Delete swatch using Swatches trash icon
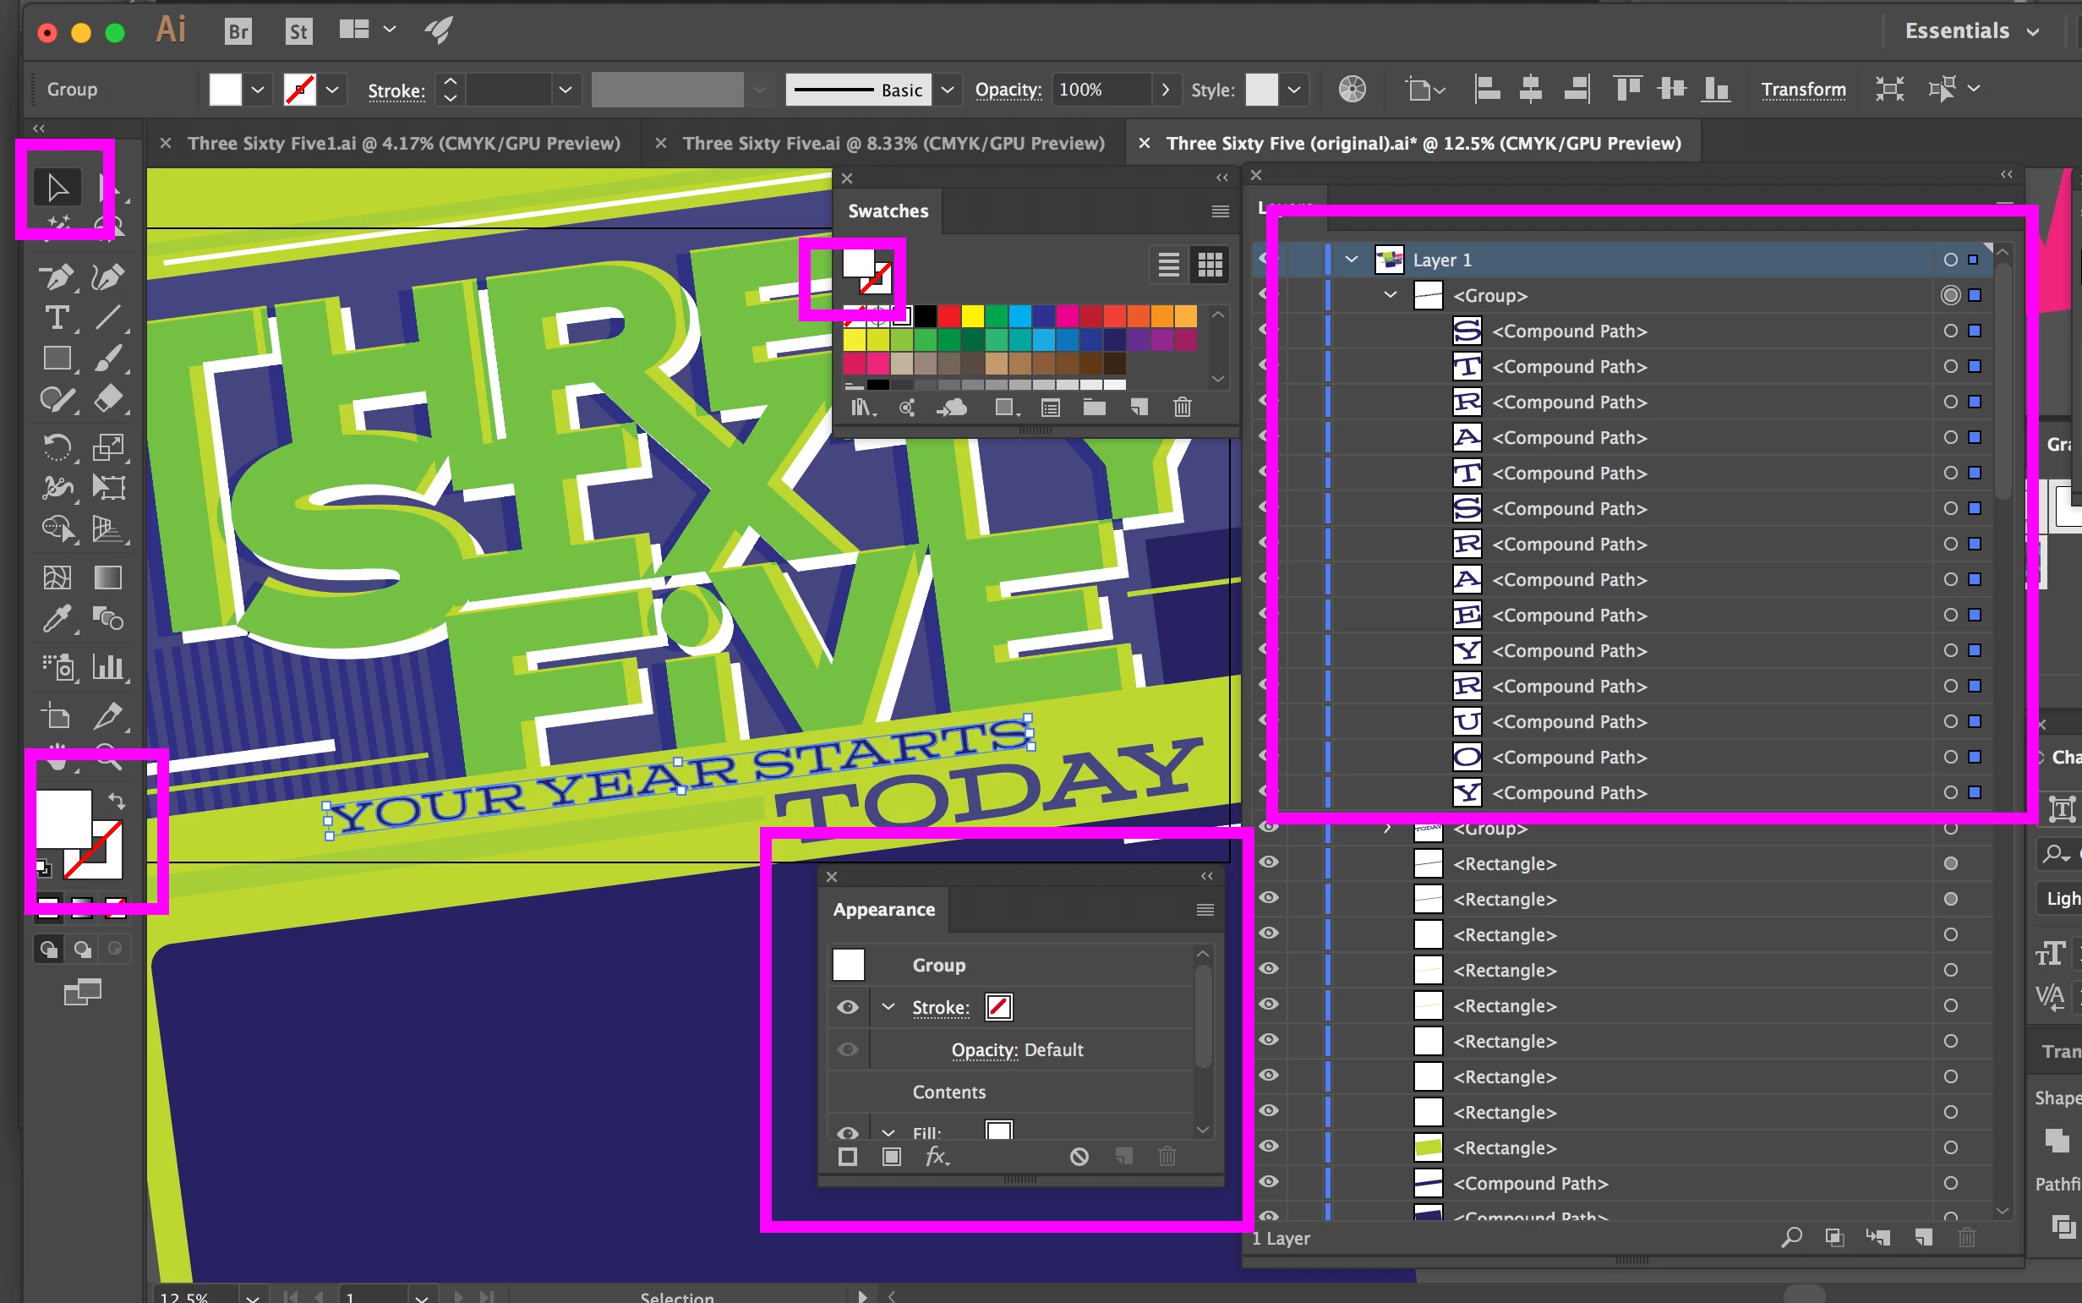 tap(1182, 408)
